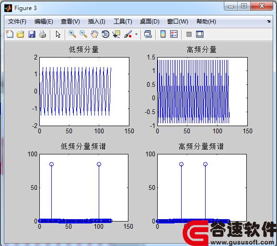Click the 低频分量频谱 plot title
The width and height of the screenshot is (277, 246).
click(83, 146)
